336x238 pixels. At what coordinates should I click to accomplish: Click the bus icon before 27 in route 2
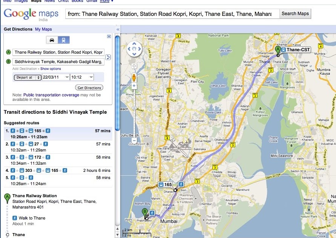click(31, 144)
